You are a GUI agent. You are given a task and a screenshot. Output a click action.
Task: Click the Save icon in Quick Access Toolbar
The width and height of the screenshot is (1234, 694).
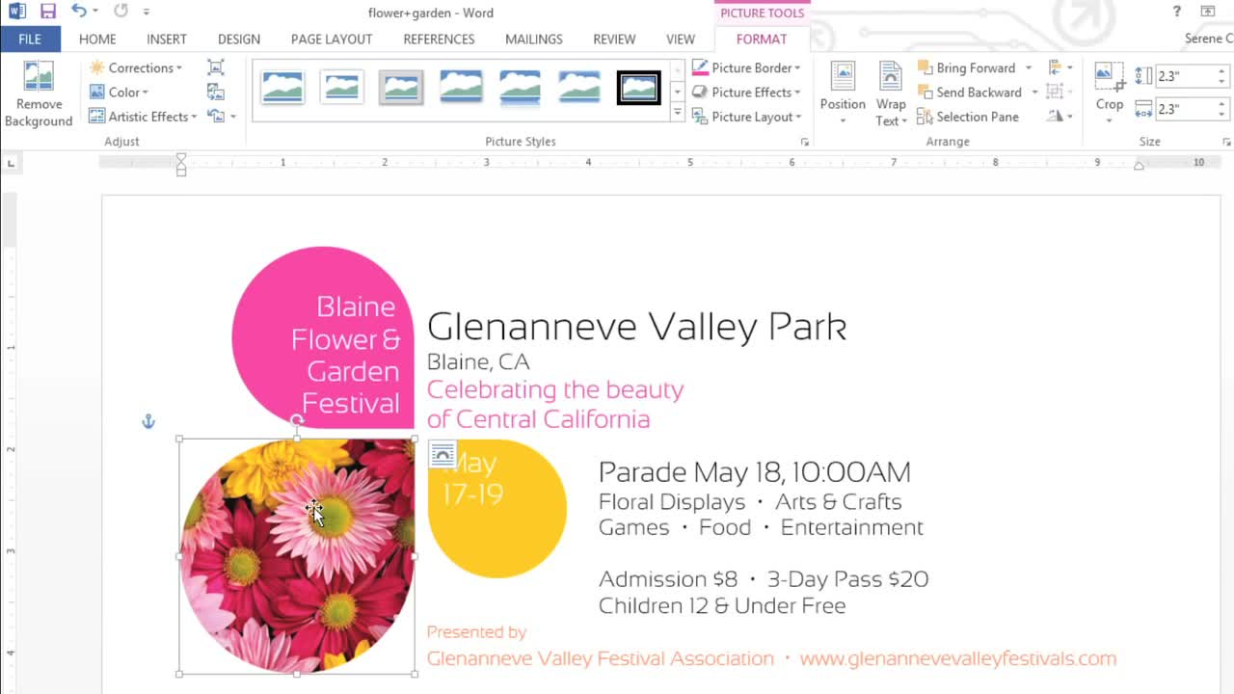(48, 12)
